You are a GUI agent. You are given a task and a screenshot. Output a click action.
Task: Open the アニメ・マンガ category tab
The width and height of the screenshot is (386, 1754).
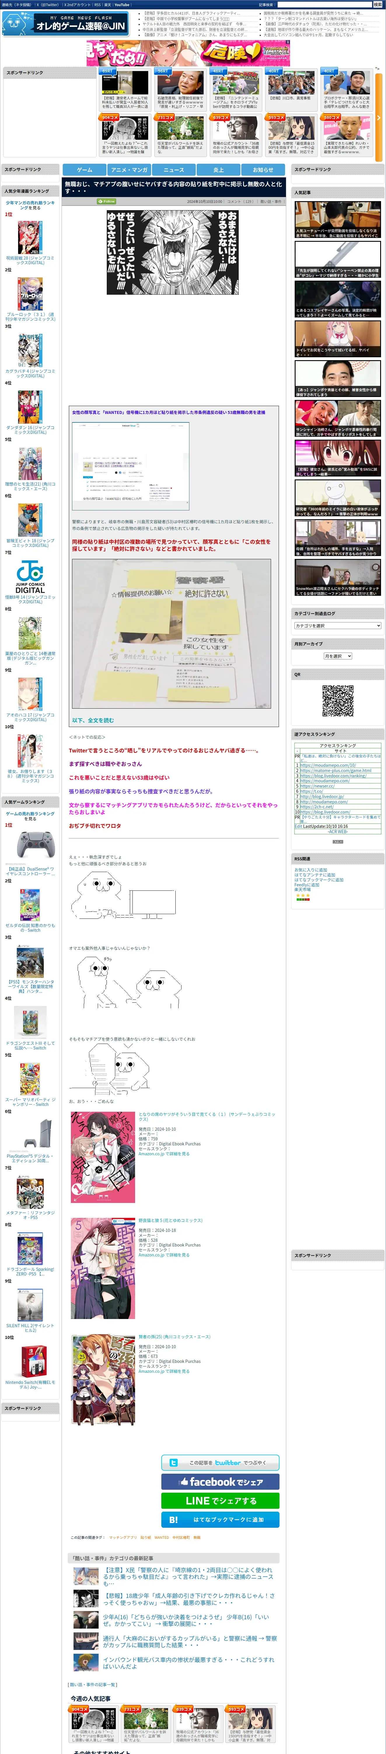click(129, 170)
